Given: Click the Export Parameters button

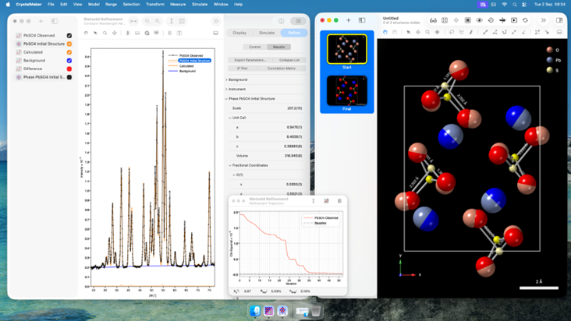Looking at the screenshot, I should [x=250, y=60].
